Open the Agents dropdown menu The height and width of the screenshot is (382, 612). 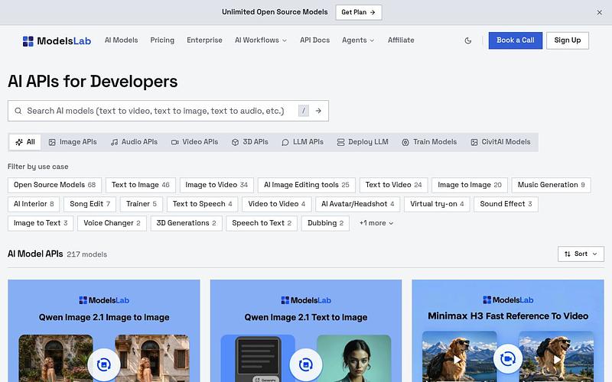point(358,40)
